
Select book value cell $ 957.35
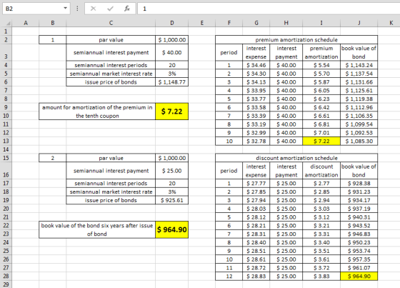[359, 259]
